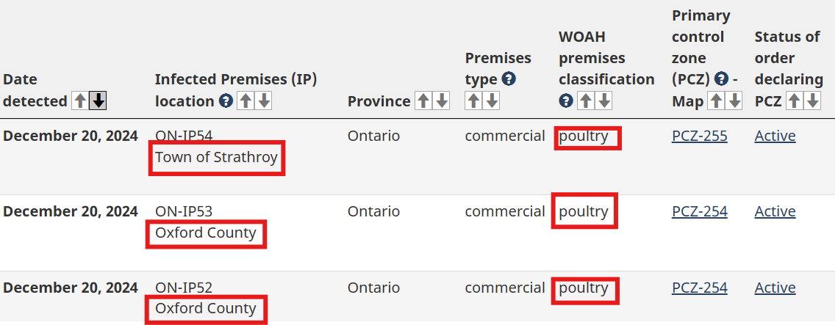The height and width of the screenshot is (325, 838).
Task: Open help icon for Premises type
Action: pos(509,79)
